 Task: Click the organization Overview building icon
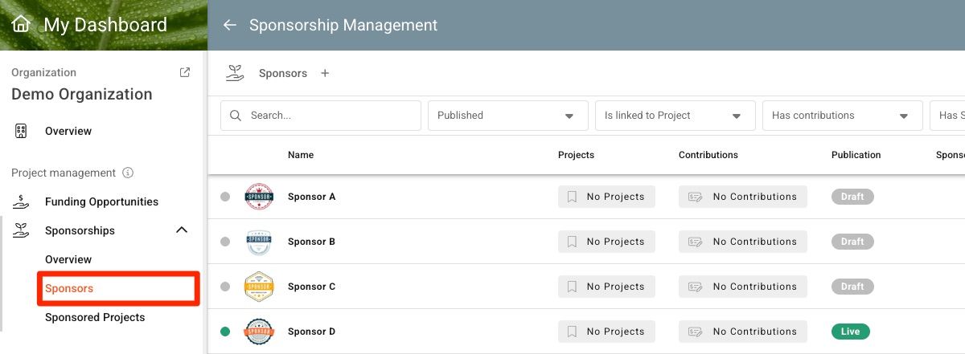coord(22,131)
